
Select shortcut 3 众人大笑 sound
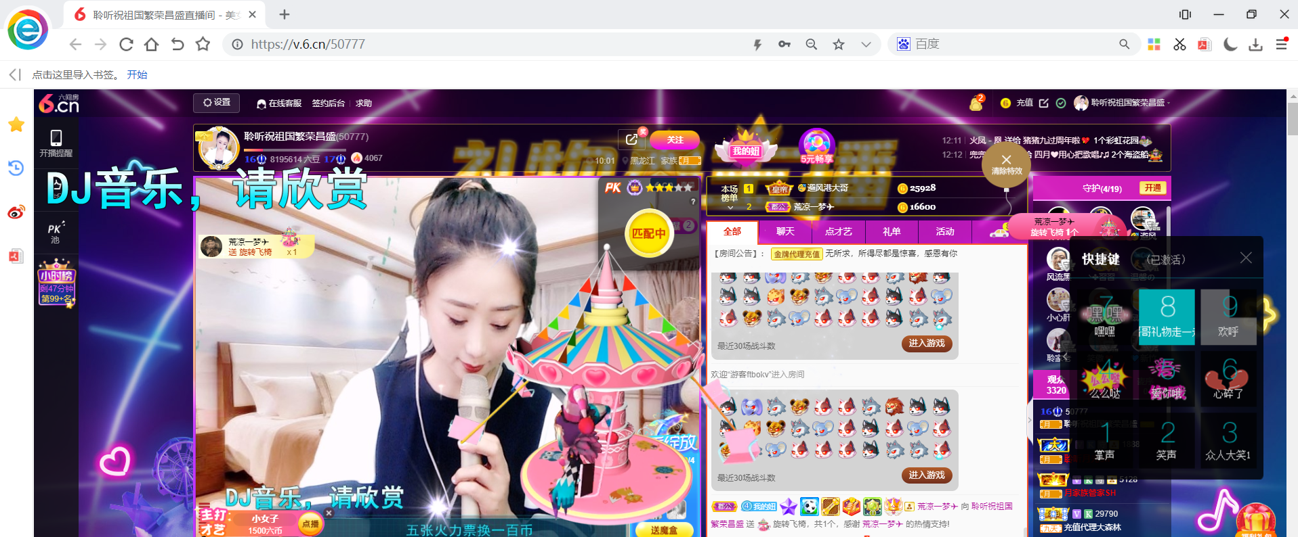[1228, 440]
